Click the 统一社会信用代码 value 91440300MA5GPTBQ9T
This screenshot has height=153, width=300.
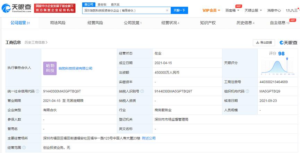point(62,91)
